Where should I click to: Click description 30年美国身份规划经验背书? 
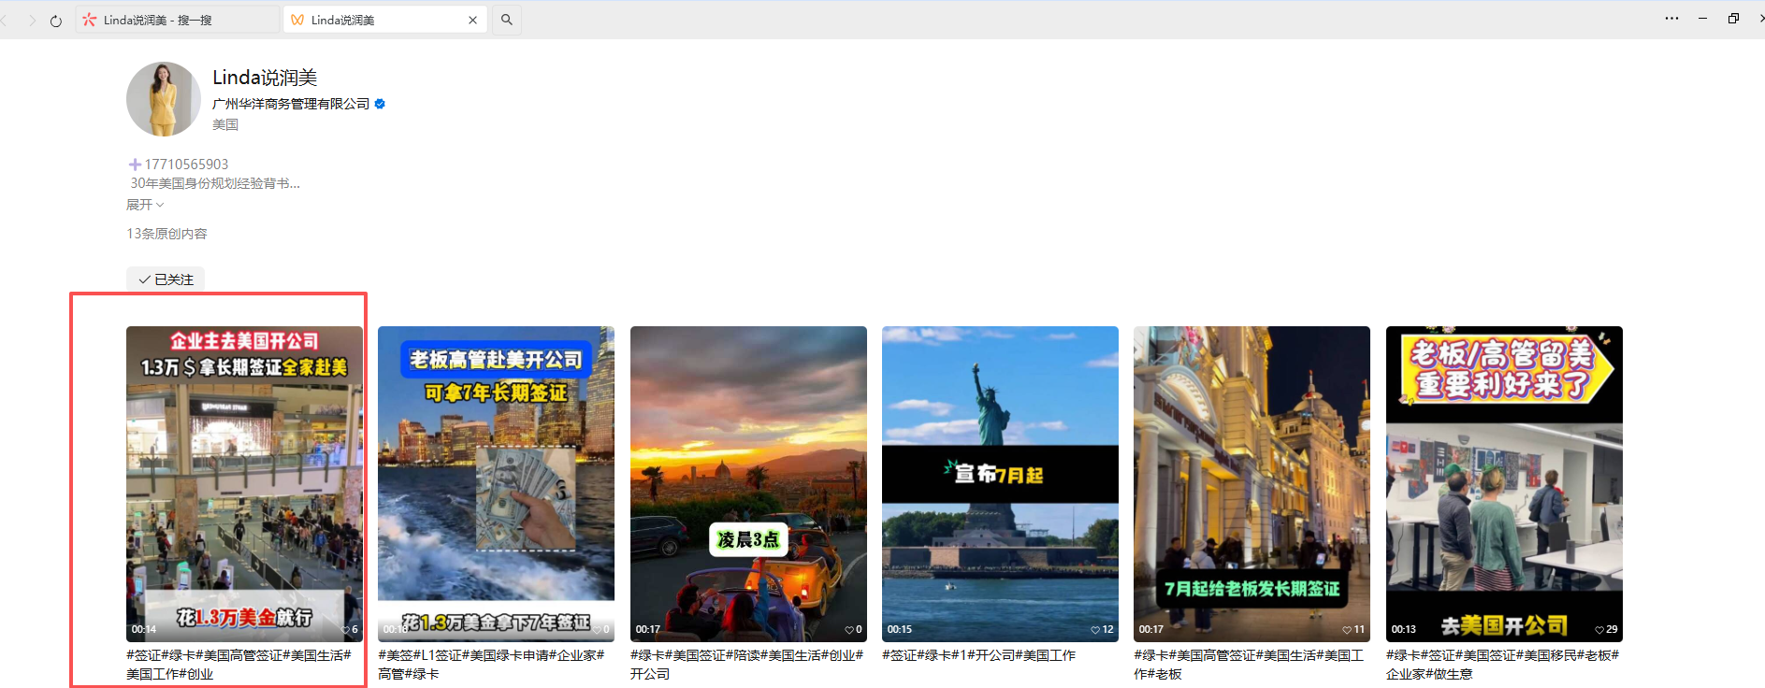[215, 183]
